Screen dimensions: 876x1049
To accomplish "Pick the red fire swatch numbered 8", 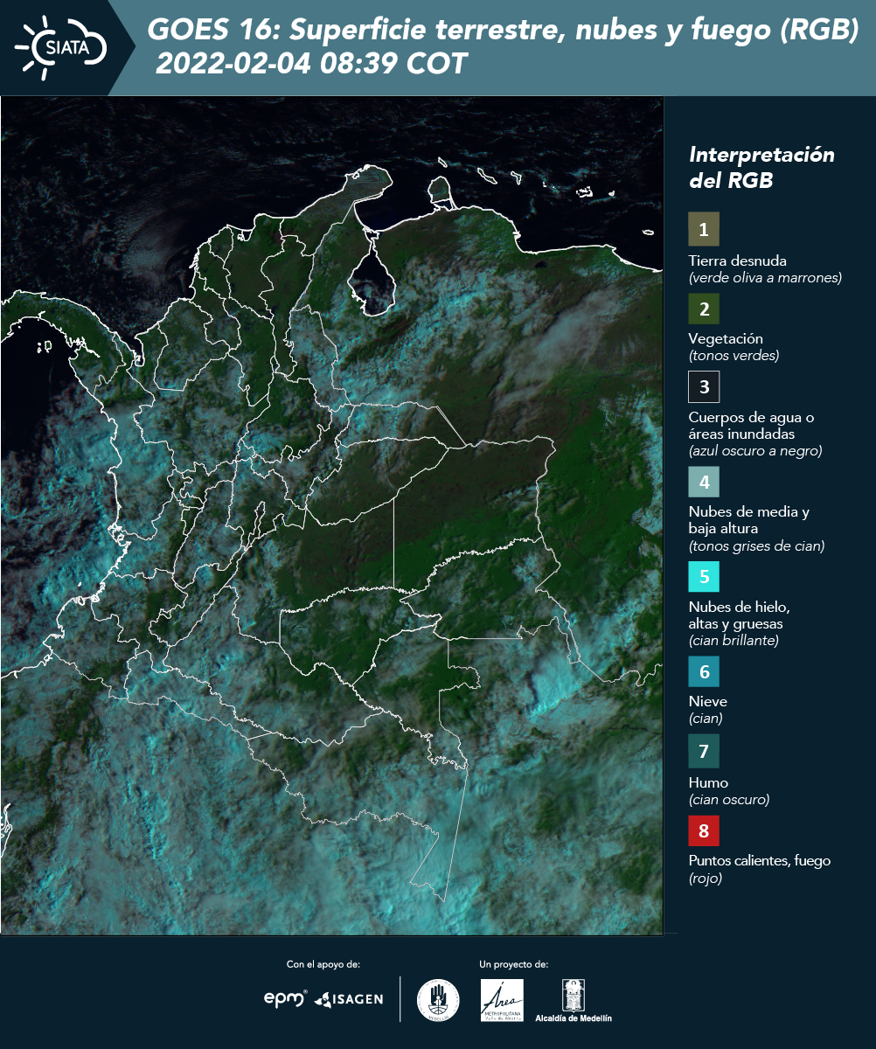I will click(x=704, y=829).
